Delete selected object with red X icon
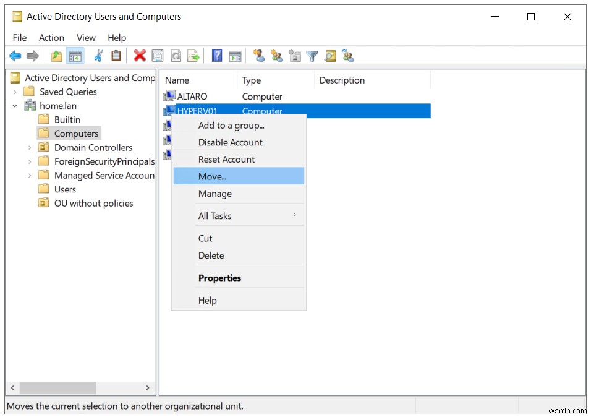This screenshot has width=594, height=417. click(139, 56)
